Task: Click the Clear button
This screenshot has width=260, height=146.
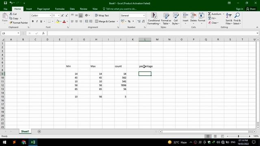Action: tap(213, 23)
